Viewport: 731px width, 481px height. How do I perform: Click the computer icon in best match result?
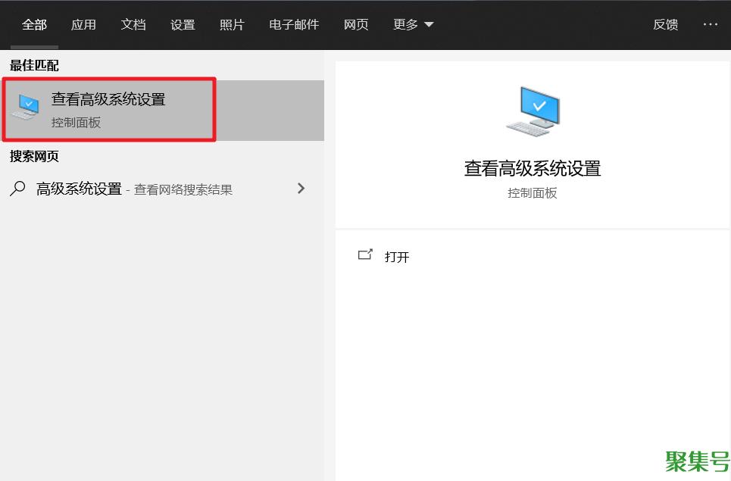coord(26,107)
